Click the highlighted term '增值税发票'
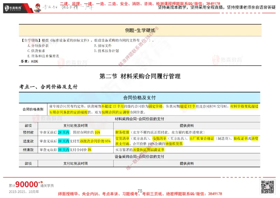The width and height of the screenshot is (280, 198). [174, 144]
